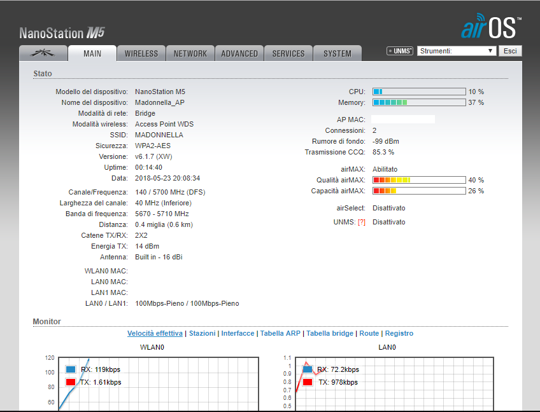Open the ADVANCED tab

[x=239, y=53]
